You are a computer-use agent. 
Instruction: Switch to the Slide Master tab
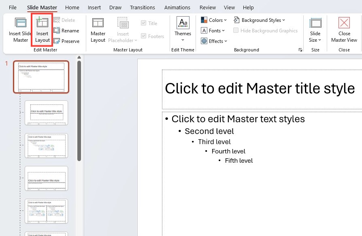pos(42,8)
